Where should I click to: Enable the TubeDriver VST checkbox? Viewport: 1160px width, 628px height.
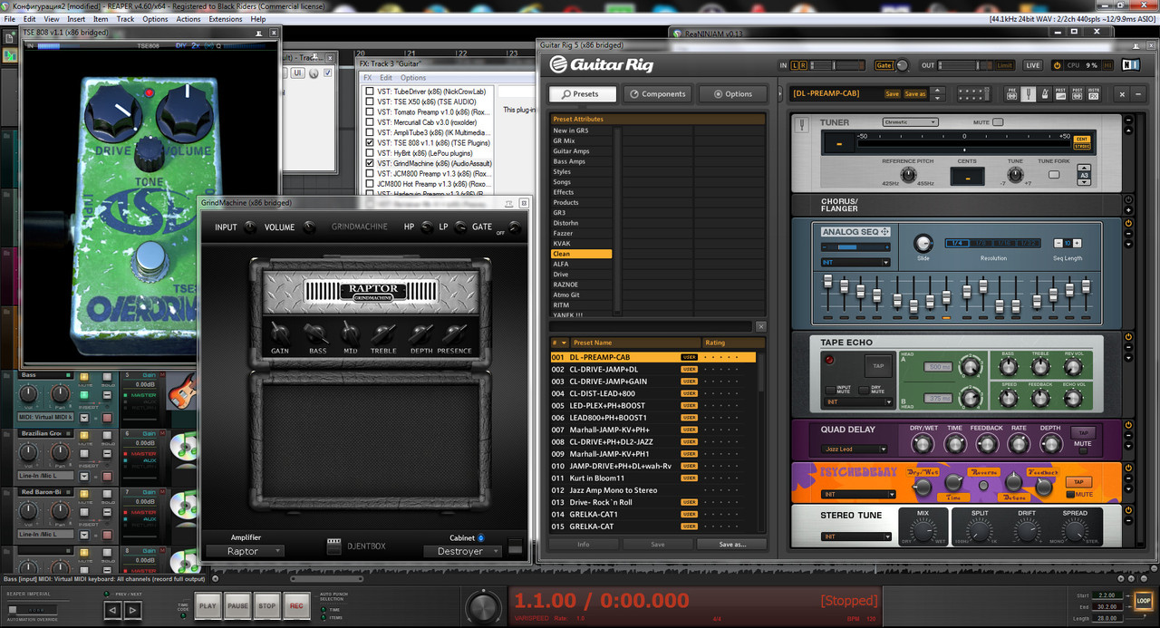point(369,92)
